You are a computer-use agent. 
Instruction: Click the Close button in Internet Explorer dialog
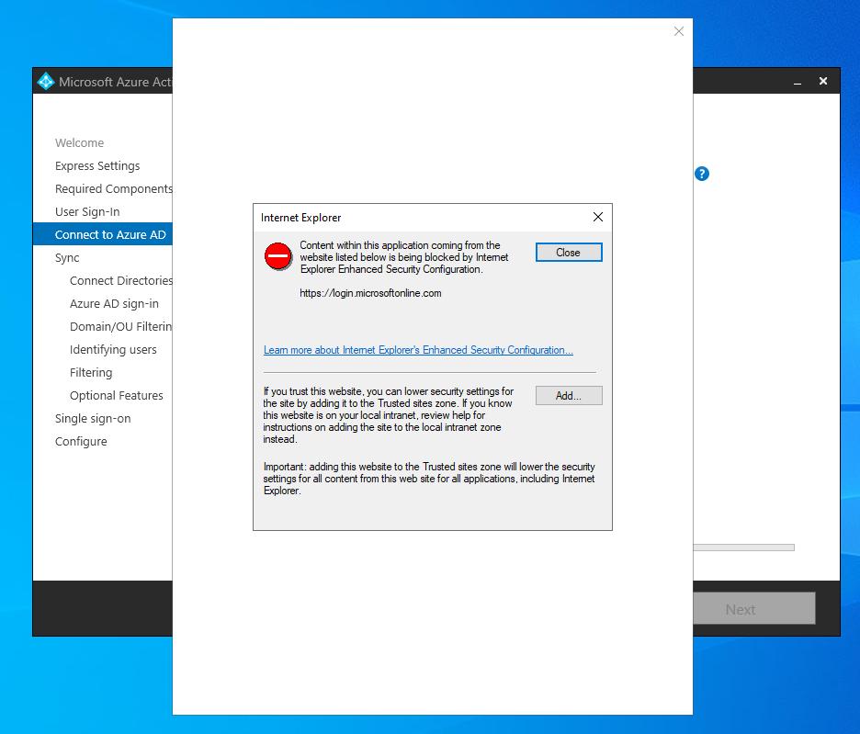pos(569,253)
